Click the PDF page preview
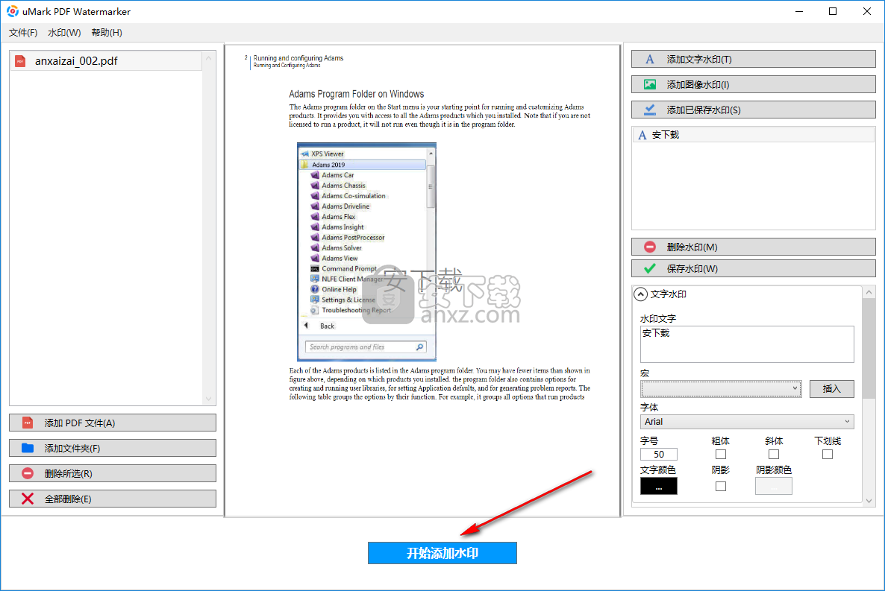 click(x=422, y=279)
